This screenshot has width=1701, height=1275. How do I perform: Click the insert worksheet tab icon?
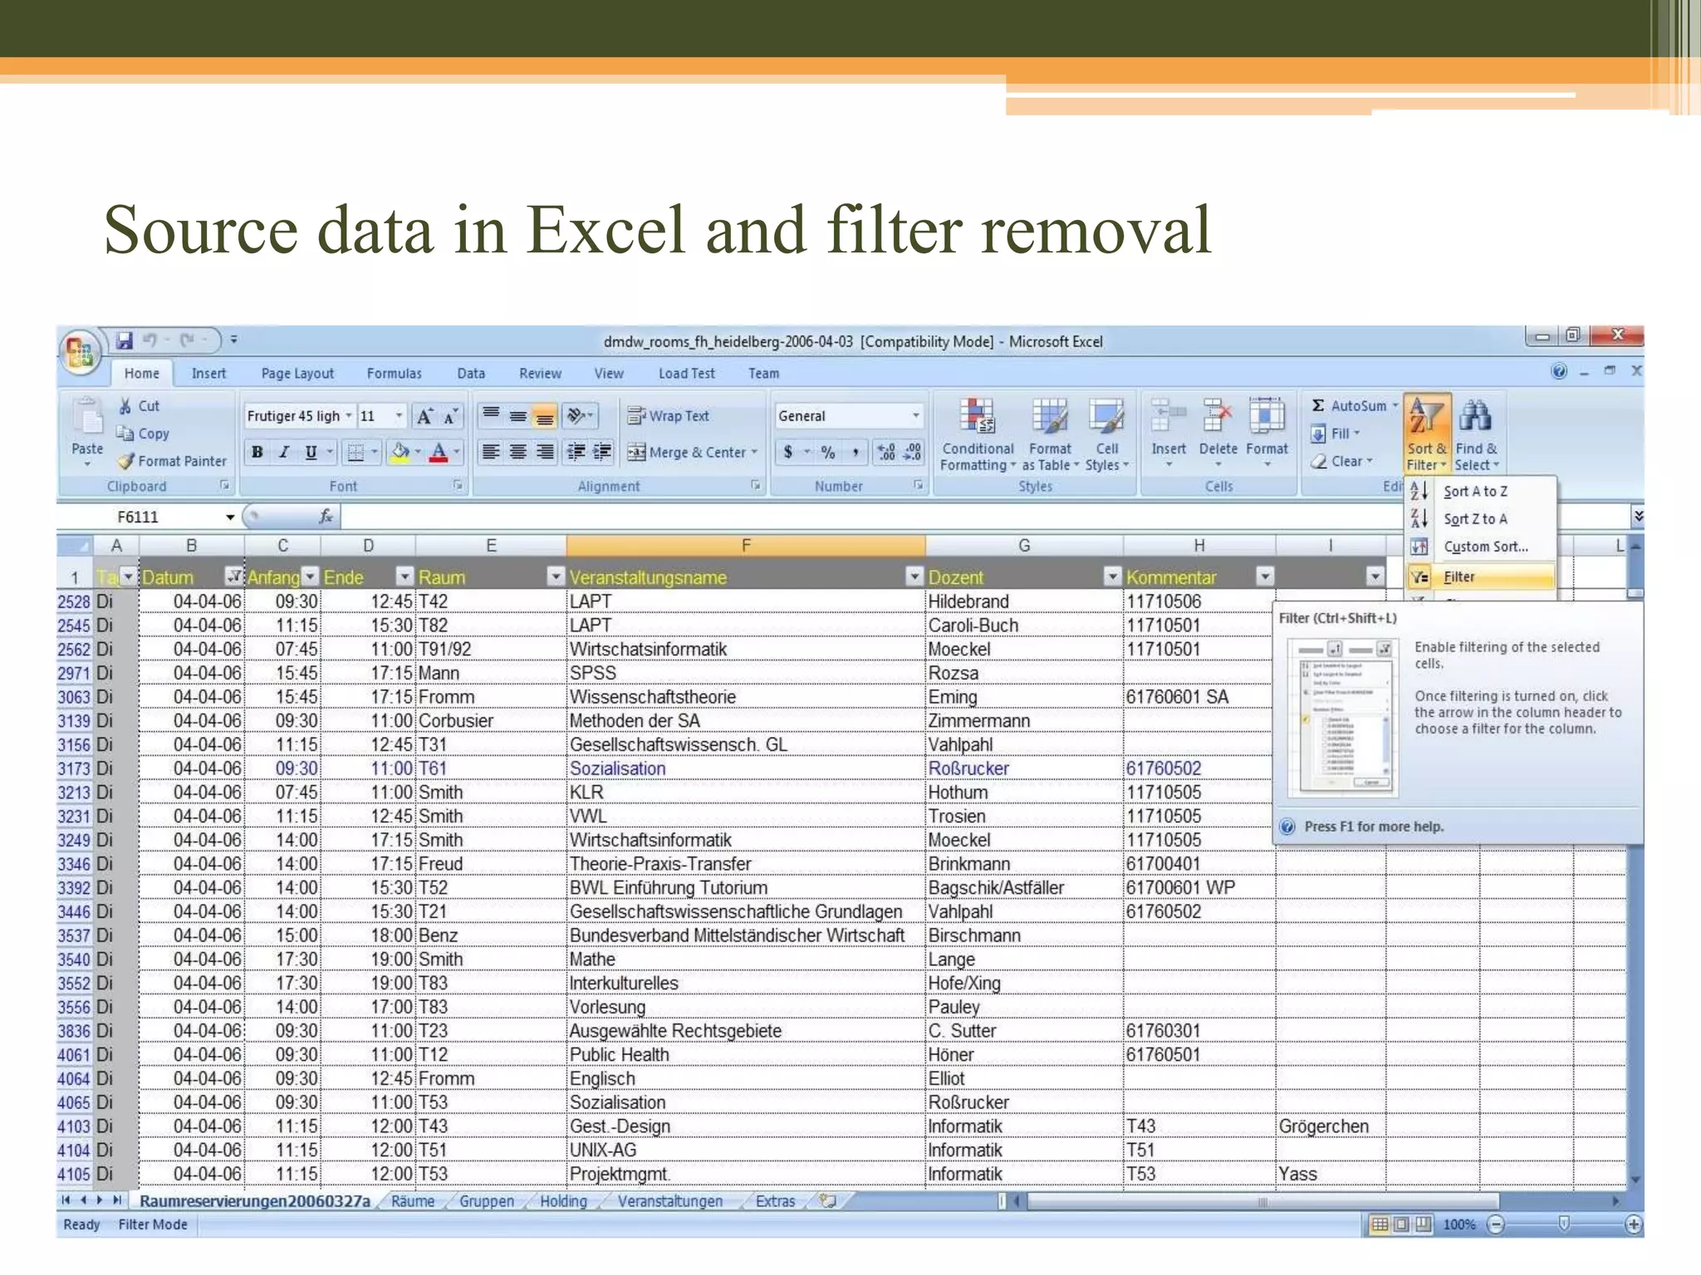[x=827, y=1201]
